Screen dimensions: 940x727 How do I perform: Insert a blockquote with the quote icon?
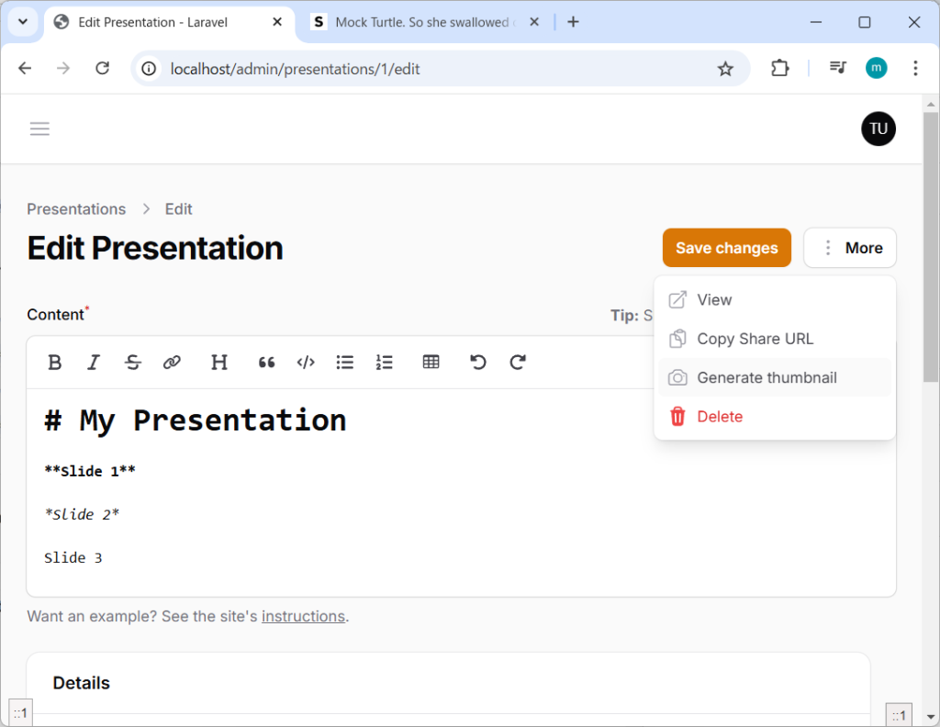click(267, 363)
